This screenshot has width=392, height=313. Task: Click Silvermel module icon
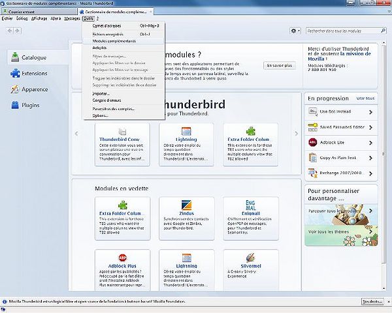coord(250,258)
